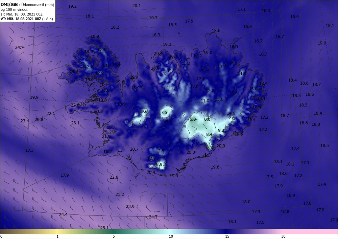Image resolution: width=338 pixels, height=239 pixels.
Task: Click the map value 16.2
Action: [x=107, y=152]
